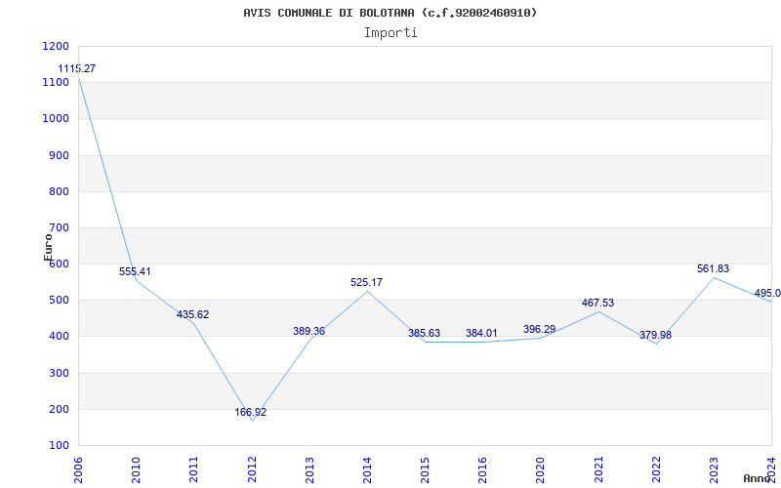Click the Importi subtitle
This screenshot has width=781, height=488.
pyautogui.click(x=390, y=33)
